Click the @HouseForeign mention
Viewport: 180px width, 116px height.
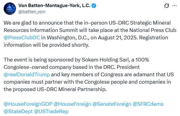(x=72, y=104)
